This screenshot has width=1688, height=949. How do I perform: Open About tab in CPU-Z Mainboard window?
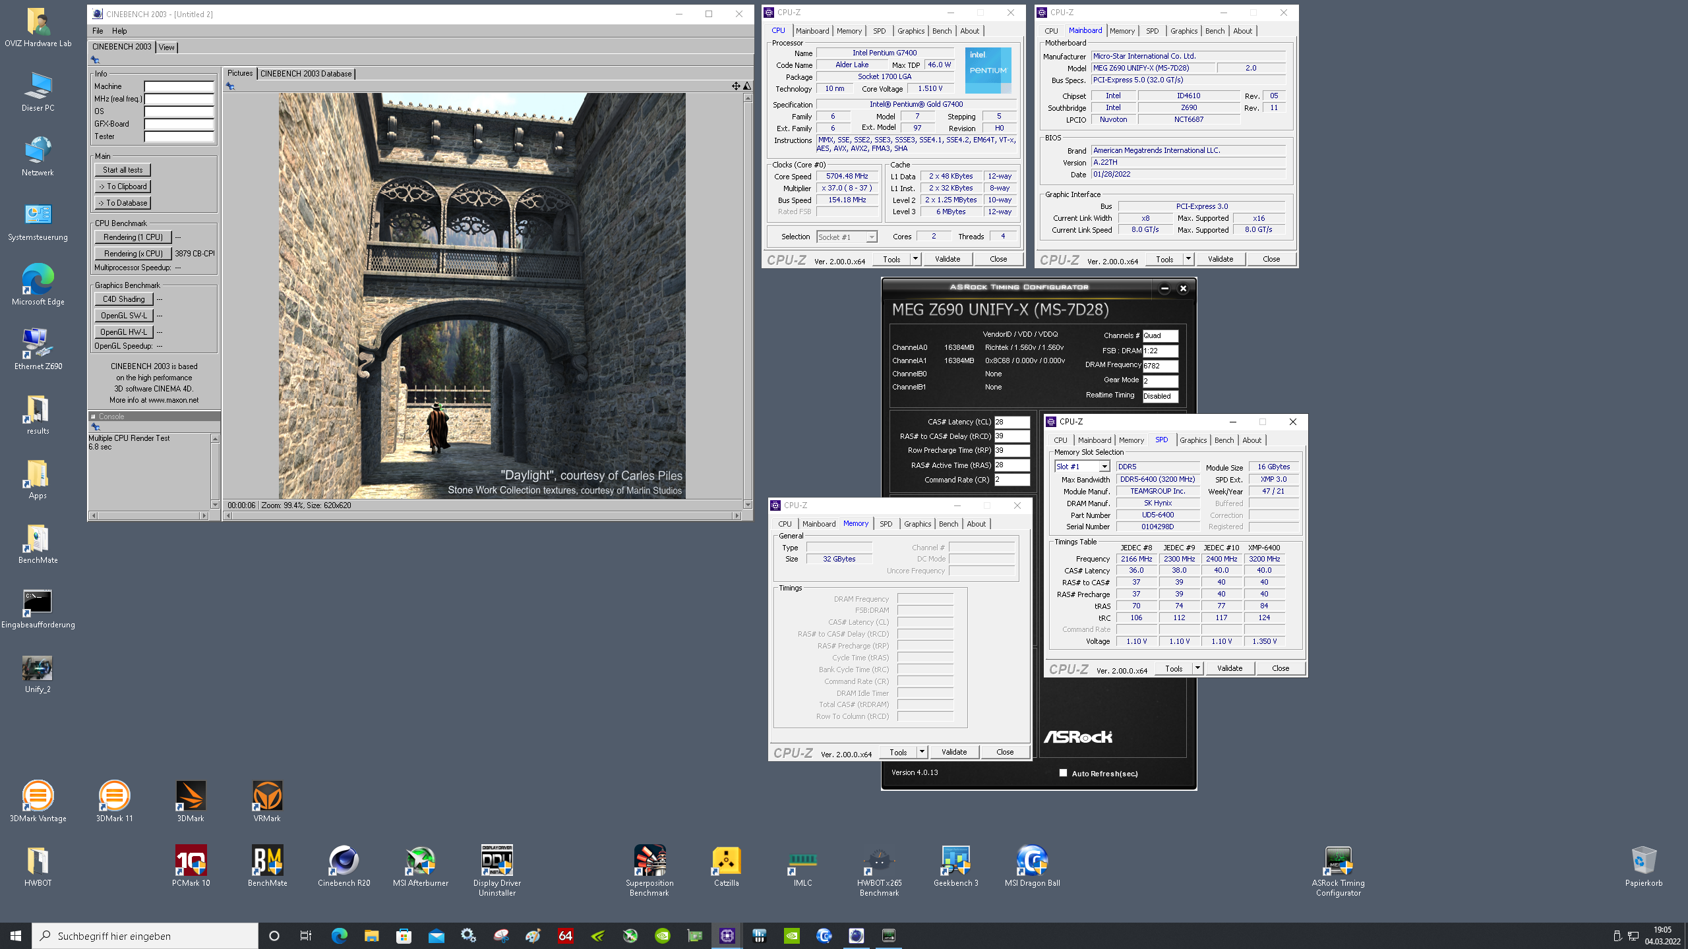pos(1242,31)
